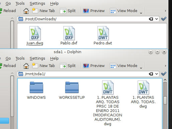Open Help menu in sda1 Dolphin window
Screen dimensions: 172x129
click(x=54, y=58)
